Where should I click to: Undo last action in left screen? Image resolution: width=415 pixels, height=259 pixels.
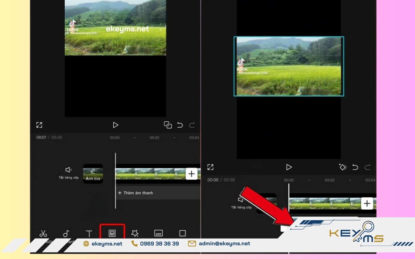click(x=180, y=125)
